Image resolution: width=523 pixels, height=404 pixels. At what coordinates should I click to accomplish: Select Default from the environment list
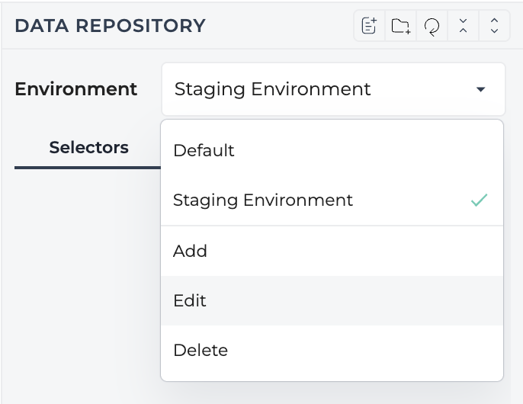tap(332, 150)
